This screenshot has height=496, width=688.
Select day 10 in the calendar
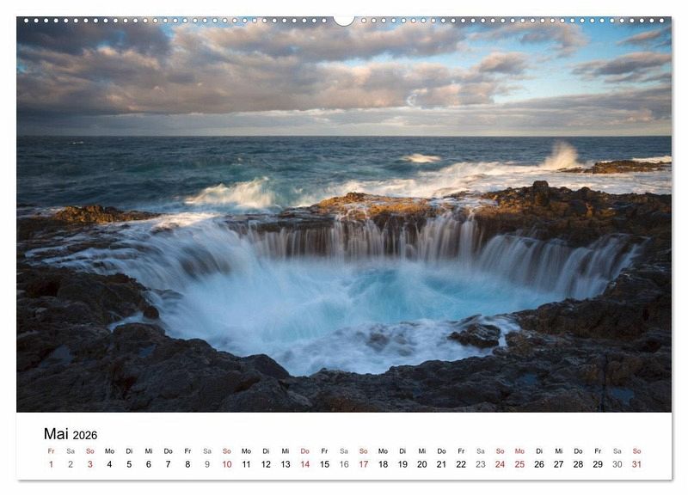pyautogui.click(x=227, y=464)
